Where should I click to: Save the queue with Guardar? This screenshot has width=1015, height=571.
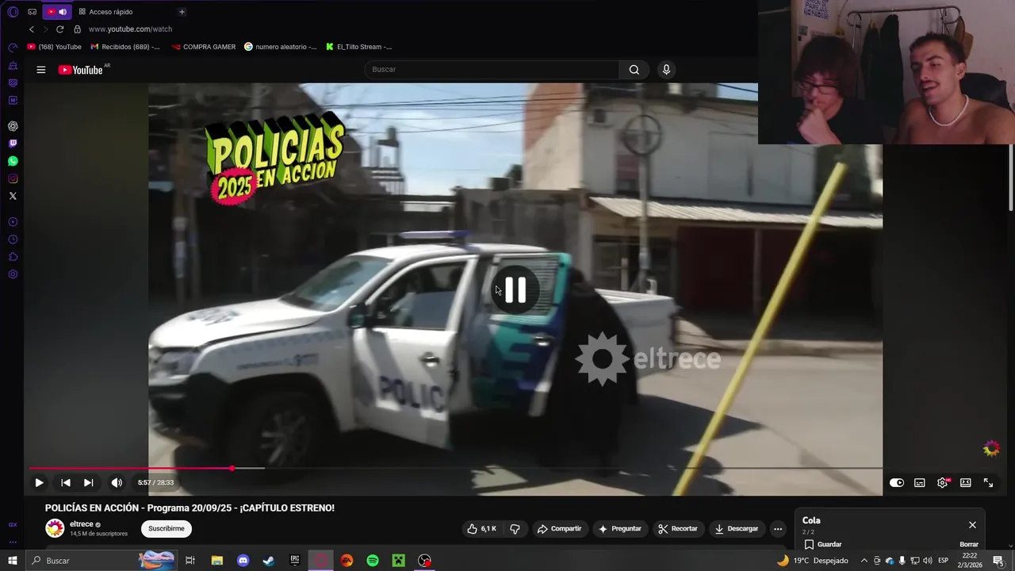point(823,544)
